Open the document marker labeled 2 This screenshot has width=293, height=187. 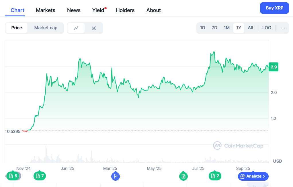(x=215, y=176)
